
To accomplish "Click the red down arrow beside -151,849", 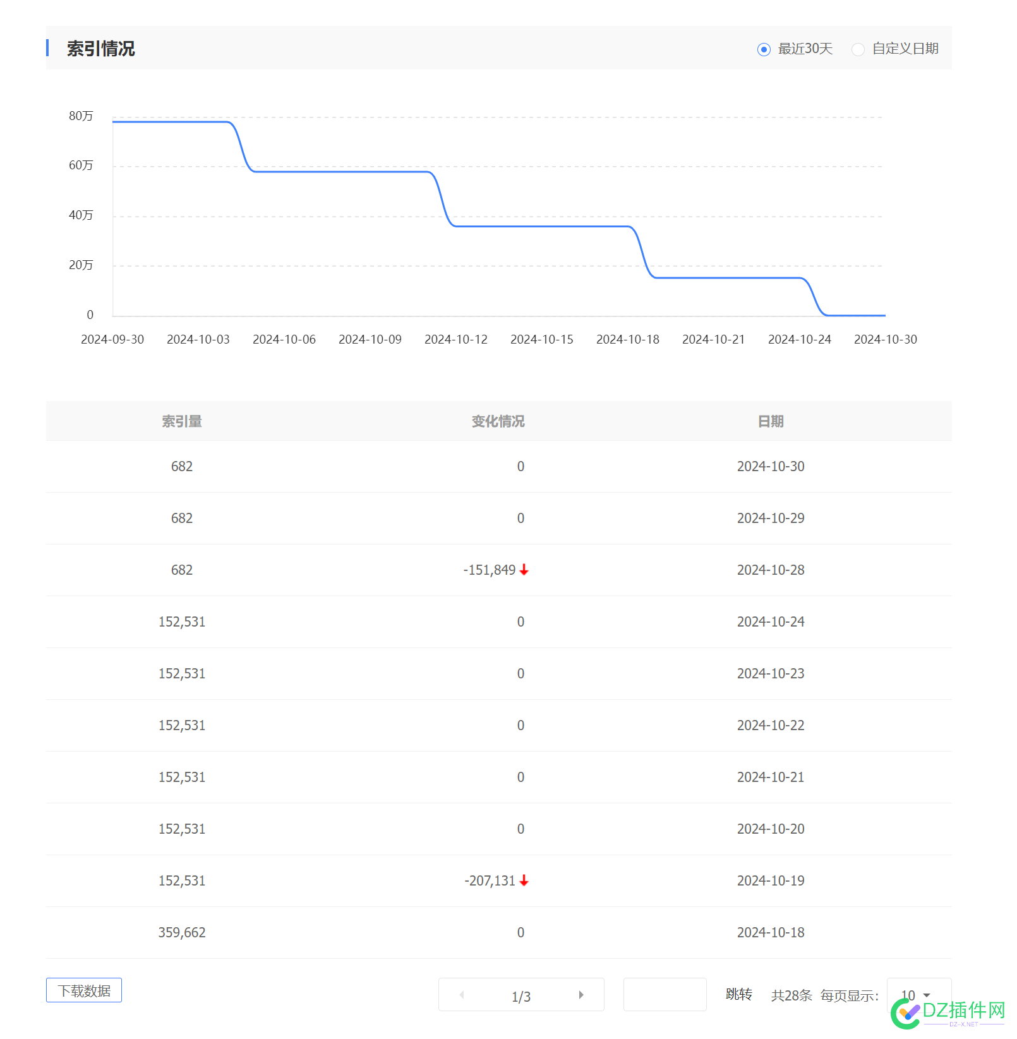I will coord(524,570).
